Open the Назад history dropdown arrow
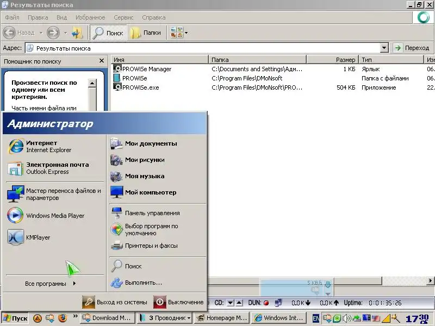435x326 pixels. tap(41, 33)
